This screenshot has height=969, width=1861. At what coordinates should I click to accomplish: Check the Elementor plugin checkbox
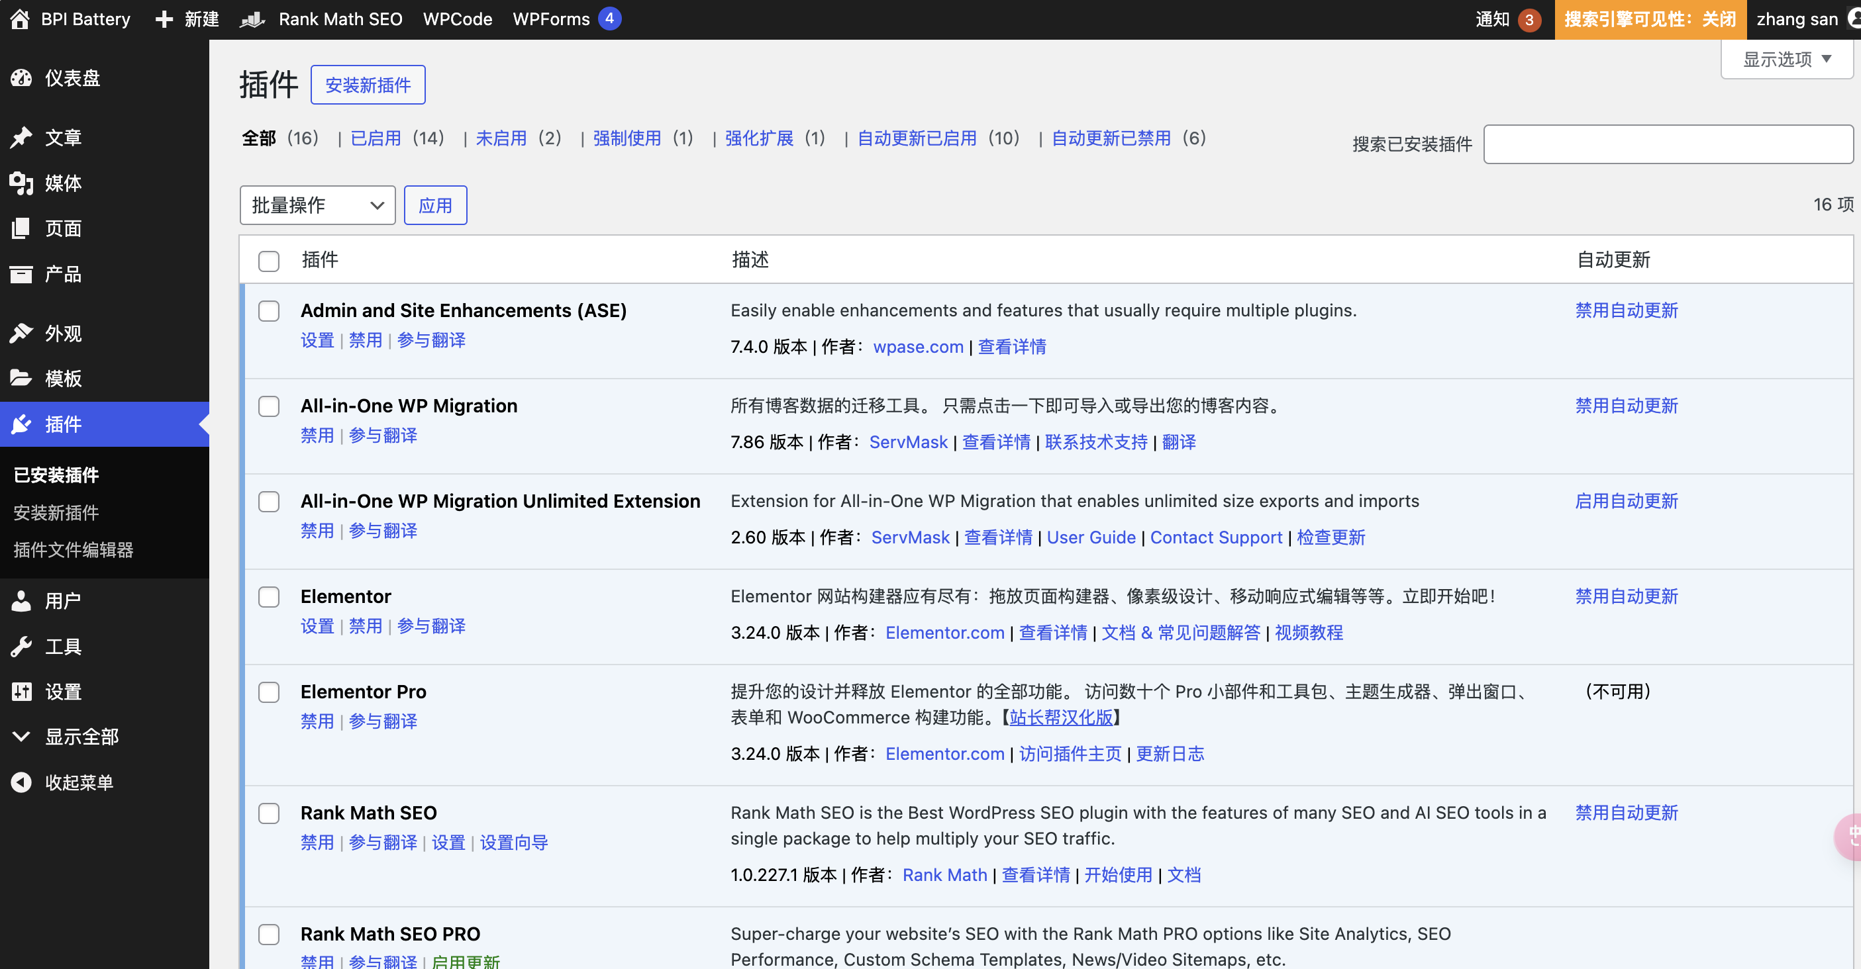click(269, 597)
